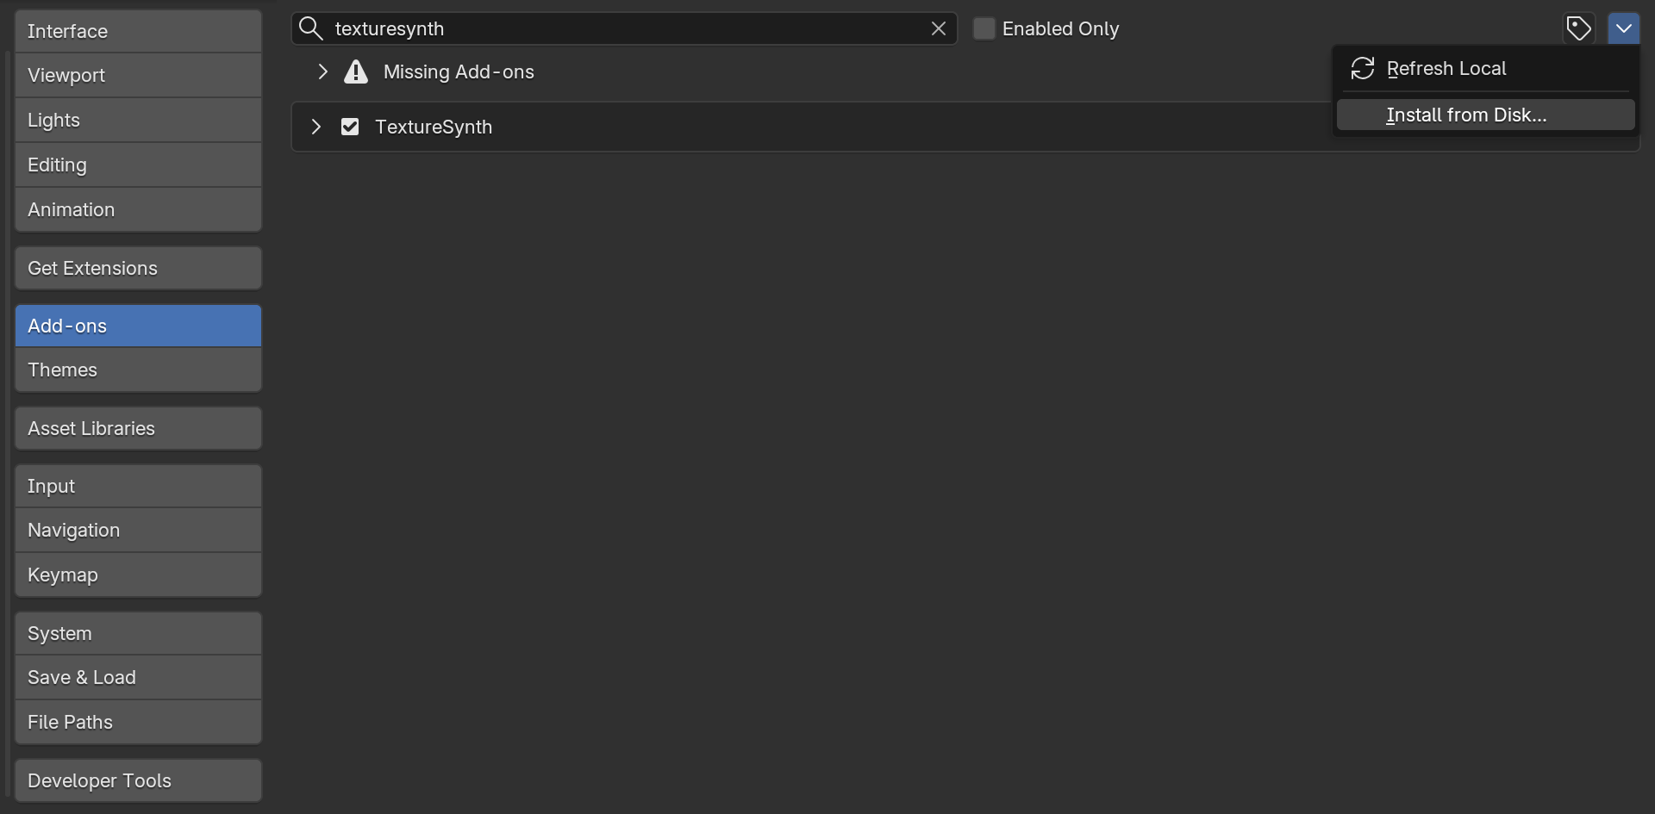This screenshot has width=1655, height=814.
Task: Open Navigation preferences
Action: point(138,530)
